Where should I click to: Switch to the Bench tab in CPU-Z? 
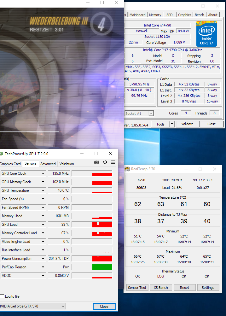coord(200,15)
